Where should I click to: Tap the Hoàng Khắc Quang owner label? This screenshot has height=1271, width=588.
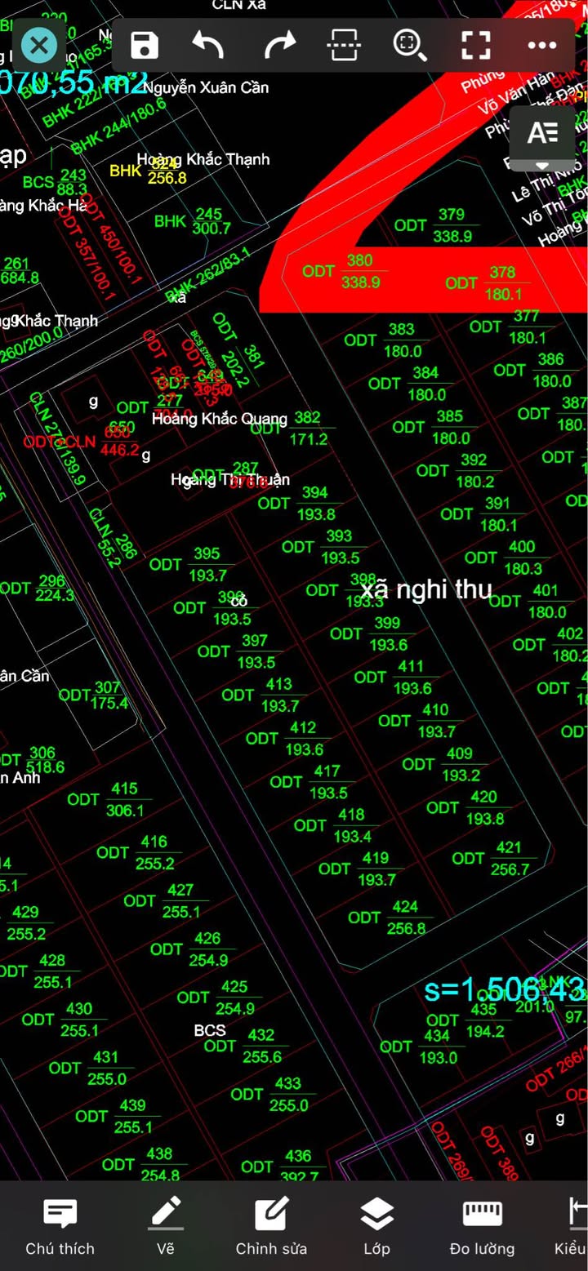click(x=220, y=419)
